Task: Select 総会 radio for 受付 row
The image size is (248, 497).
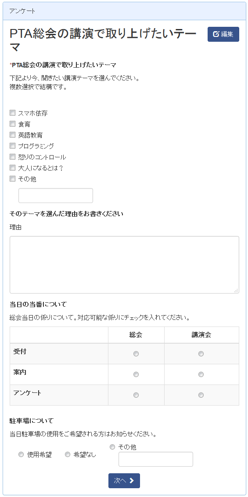Action: tap(136, 354)
